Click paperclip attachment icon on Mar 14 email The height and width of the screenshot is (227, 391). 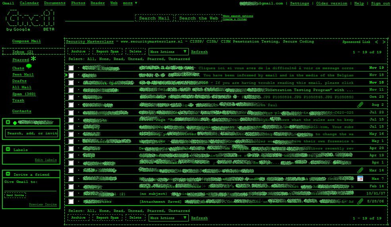pos(360,171)
